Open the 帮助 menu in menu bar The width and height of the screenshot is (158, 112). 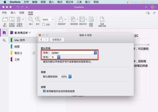[96, 2]
